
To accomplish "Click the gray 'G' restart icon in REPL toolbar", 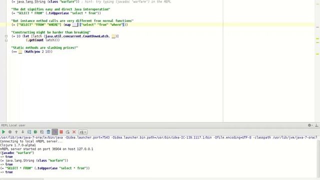I will [67, 132].
